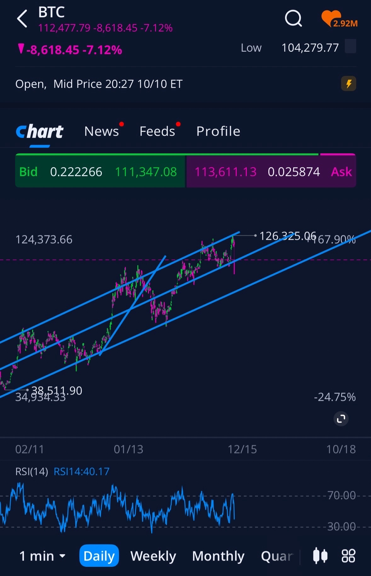Screen dimensions: 371x576
Task: Tap the lightning bolt real-time icon
Action: 349,84
